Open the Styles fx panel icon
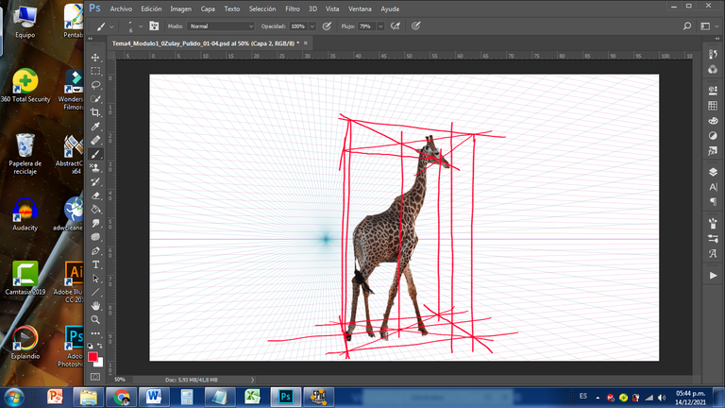 [x=713, y=151]
